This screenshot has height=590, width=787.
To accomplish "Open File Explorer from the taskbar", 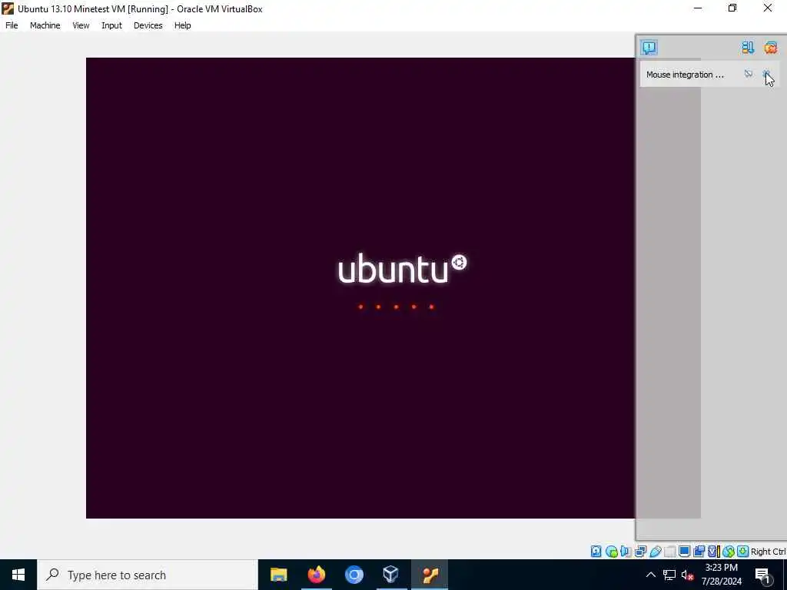I will (x=278, y=575).
